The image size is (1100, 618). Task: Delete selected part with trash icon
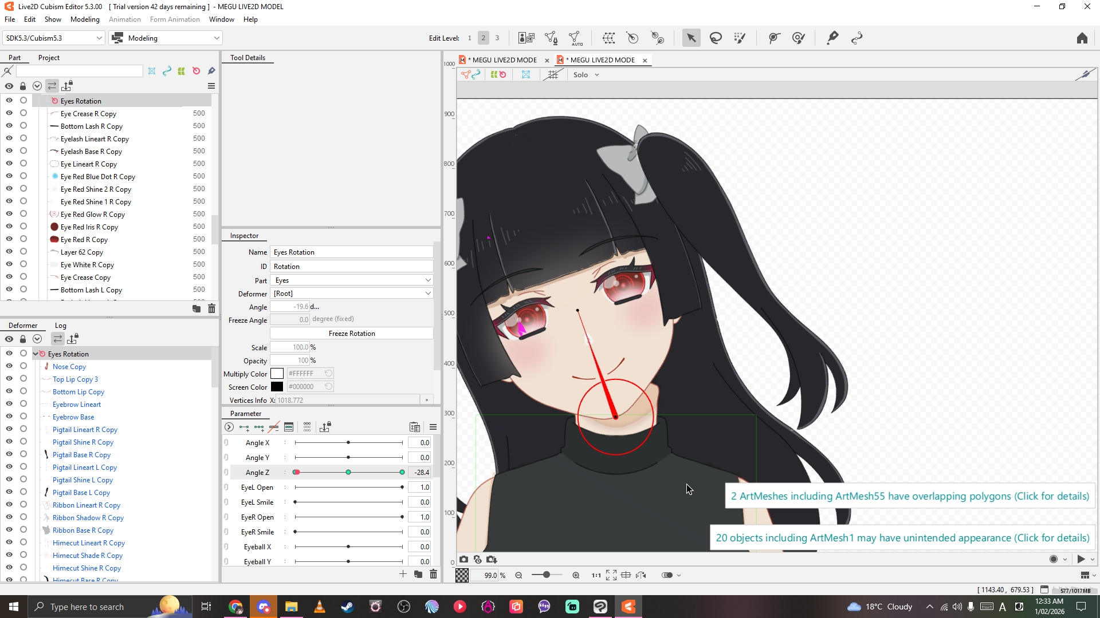(211, 309)
